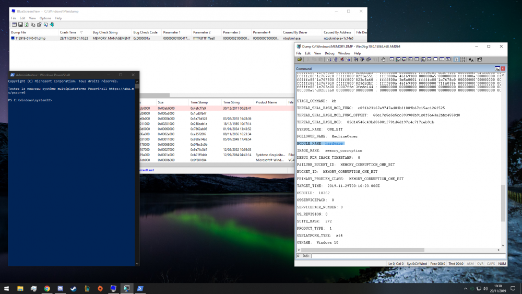Click the Options icon at end of WinDbg toolbar

pyautogui.click(x=479, y=60)
